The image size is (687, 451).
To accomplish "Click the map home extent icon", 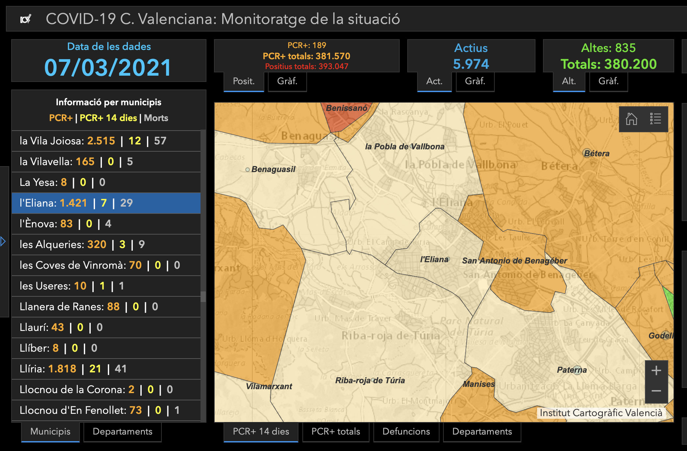I will pos(631,119).
